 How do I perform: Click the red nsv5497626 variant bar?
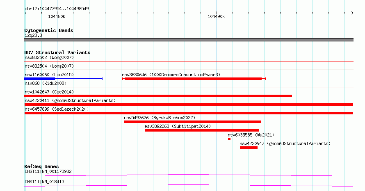[193, 122]
